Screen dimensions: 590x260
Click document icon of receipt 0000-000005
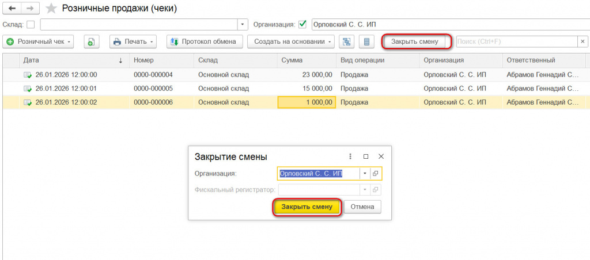[28, 89]
